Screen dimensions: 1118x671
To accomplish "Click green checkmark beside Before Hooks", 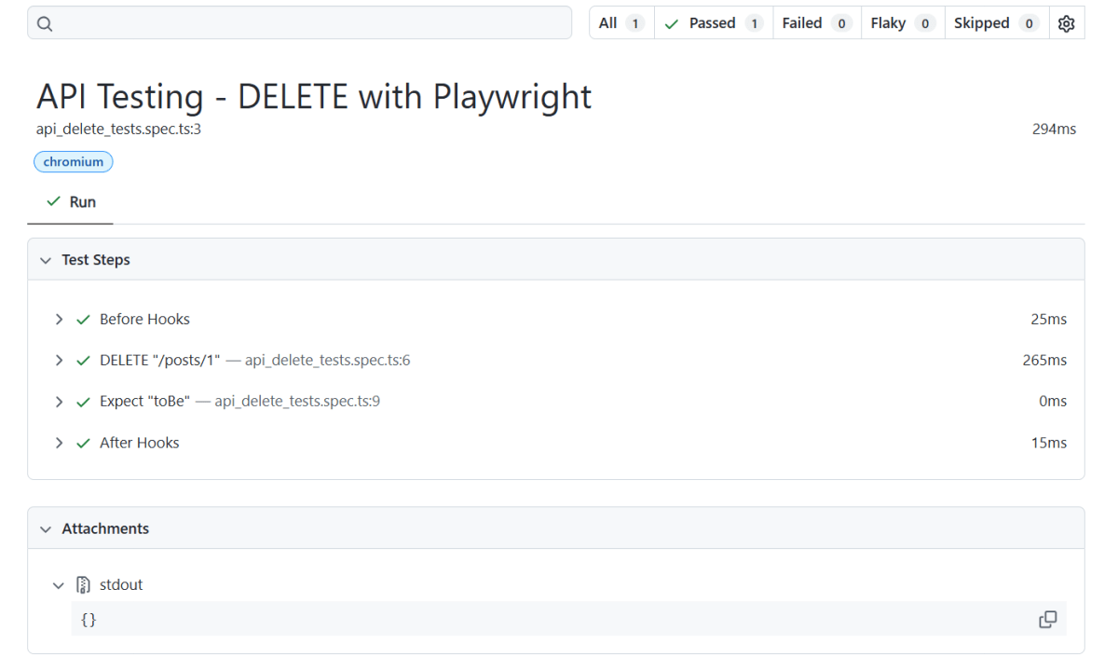I will click(x=83, y=320).
